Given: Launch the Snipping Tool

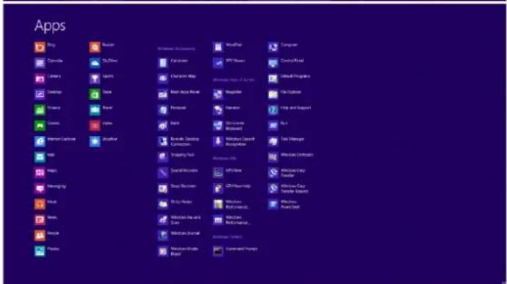Looking at the screenshot, I should pyautogui.click(x=176, y=157).
